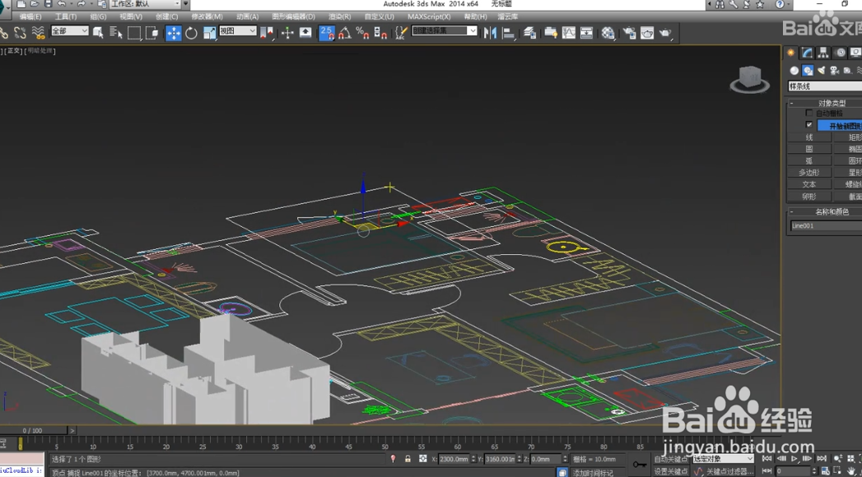Activate the Select and Rotate tool
Viewport: 862px width, 477px height.
click(x=191, y=33)
